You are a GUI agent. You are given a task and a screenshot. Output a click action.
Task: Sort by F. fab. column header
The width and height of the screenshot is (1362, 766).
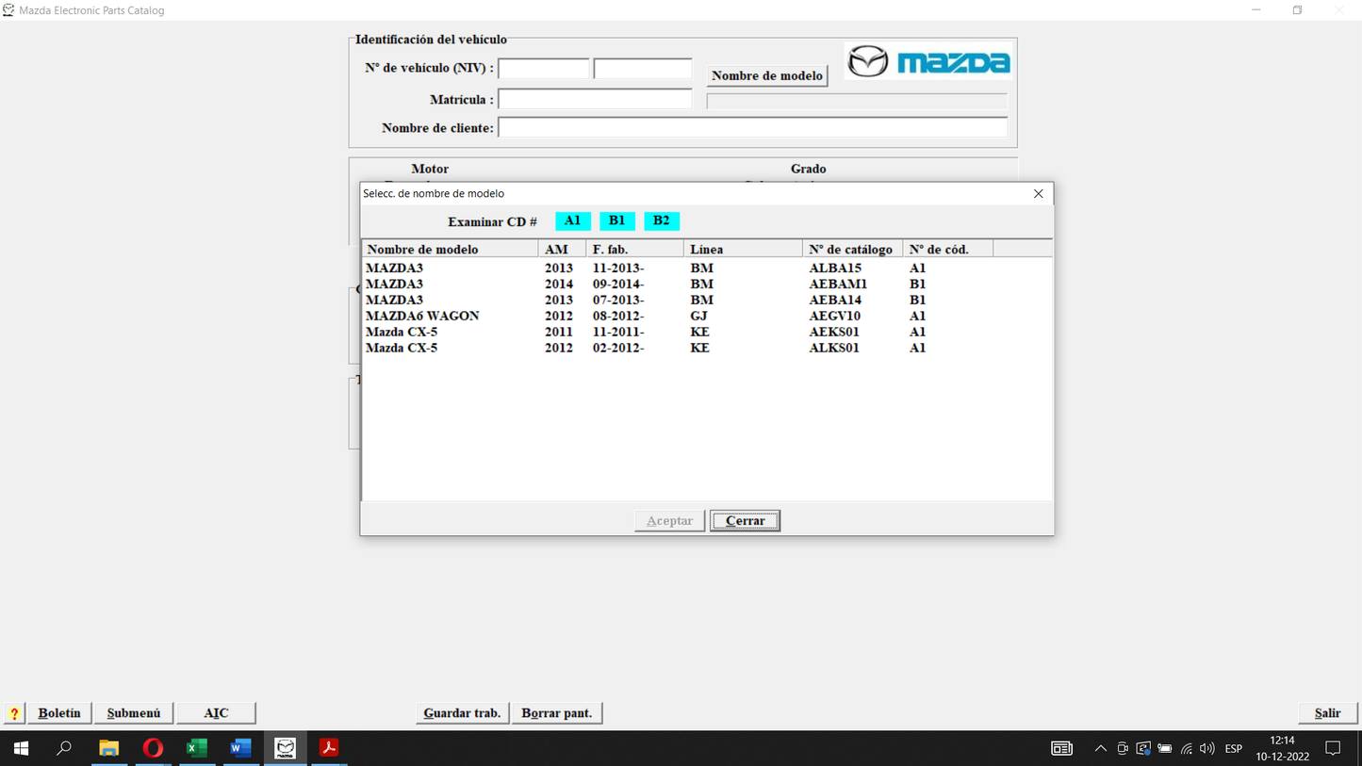coord(635,249)
